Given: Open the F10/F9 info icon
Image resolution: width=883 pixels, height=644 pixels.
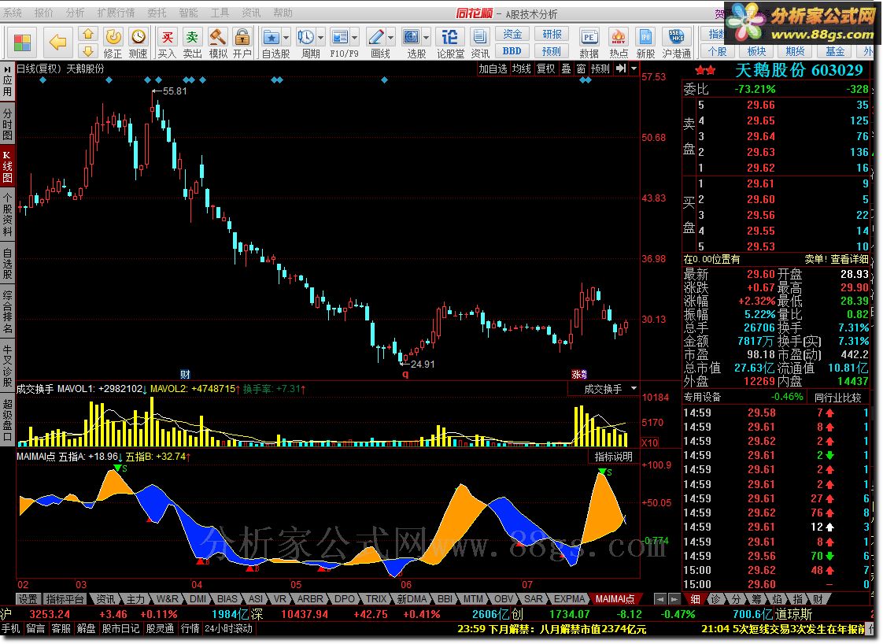Looking at the screenshot, I should pyautogui.click(x=339, y=37).
